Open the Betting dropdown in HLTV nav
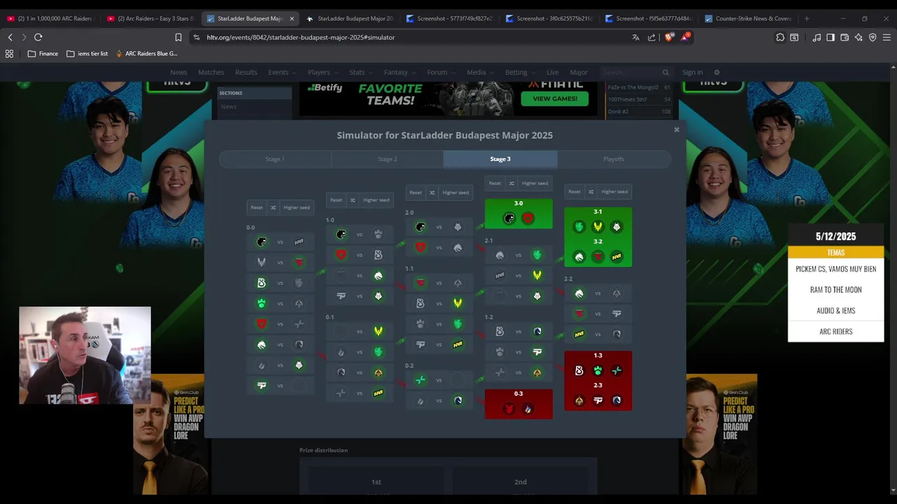Screen dimensions: 897x504 (x=520, y=72)
